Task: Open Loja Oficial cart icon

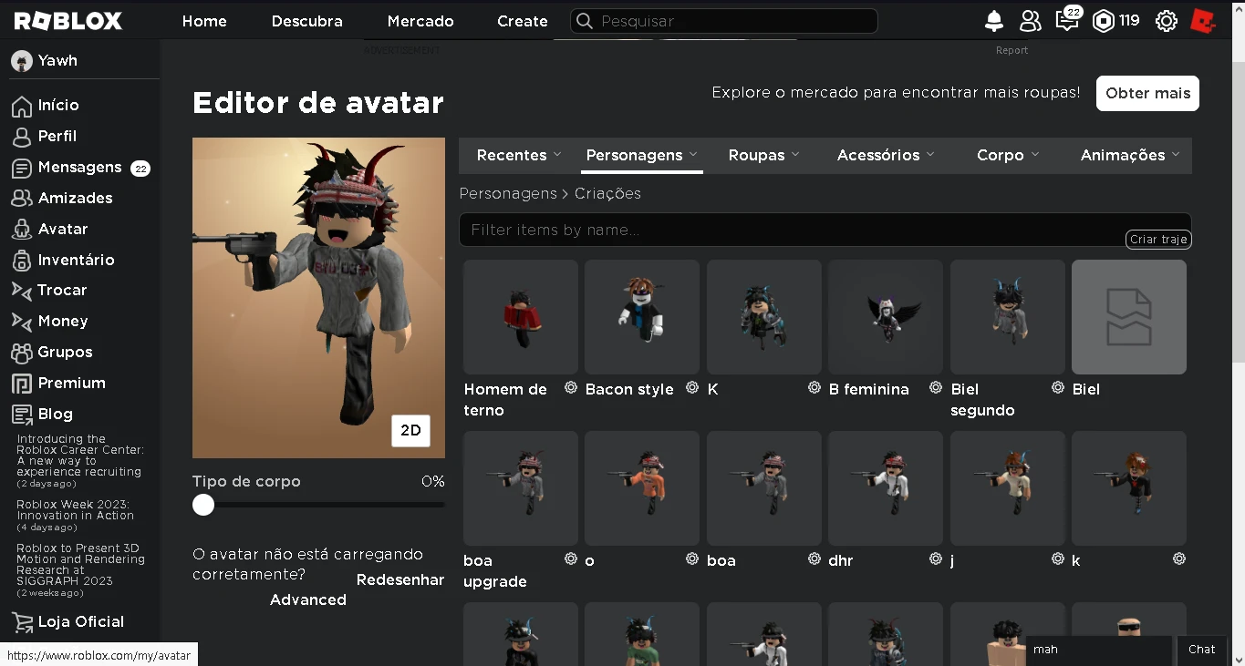Action: tap(22, 622)
